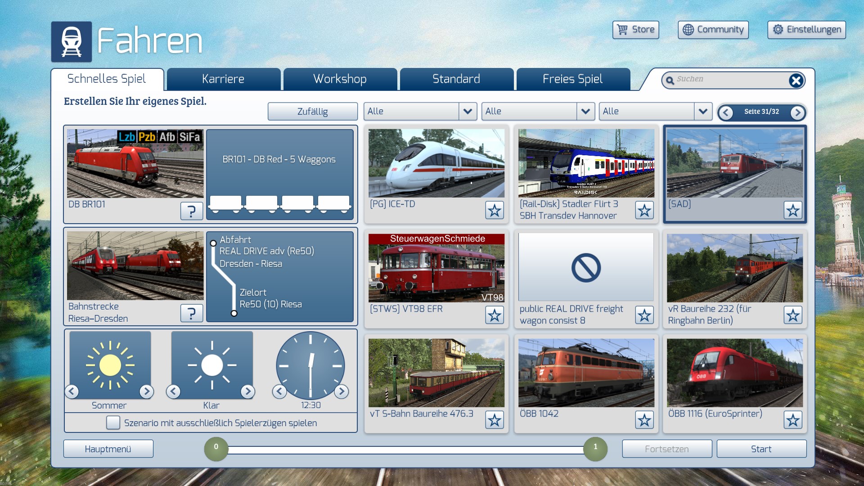864x486 pixels.
Task: Toggle favorite on ÖBB 1116 EuroSprinter
Action: click(792, 420)
